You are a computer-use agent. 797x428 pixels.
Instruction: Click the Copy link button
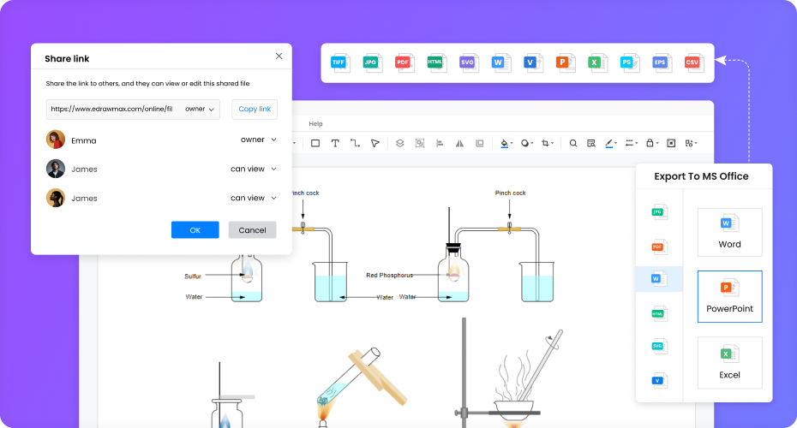click(255, 109)
